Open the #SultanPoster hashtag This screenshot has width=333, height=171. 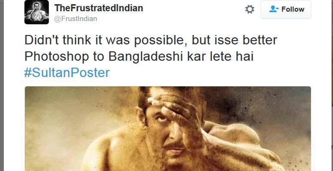67,73
